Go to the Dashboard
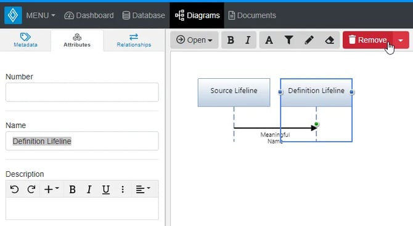 point(89,15)
